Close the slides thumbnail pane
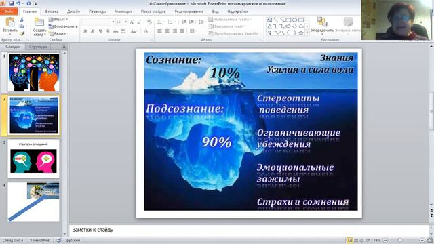This screenshot has width=434, height=244. (64, 47)
